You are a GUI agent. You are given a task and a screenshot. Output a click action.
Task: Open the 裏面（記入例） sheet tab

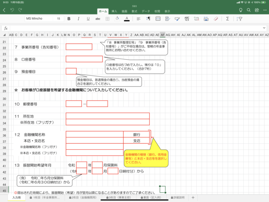point(151,198)
